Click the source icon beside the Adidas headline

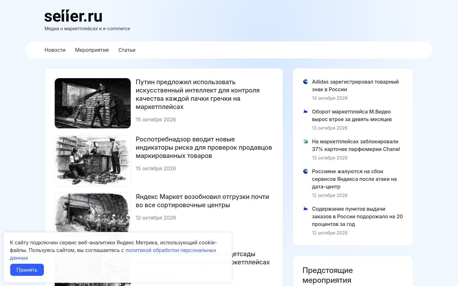pos(306,82)
